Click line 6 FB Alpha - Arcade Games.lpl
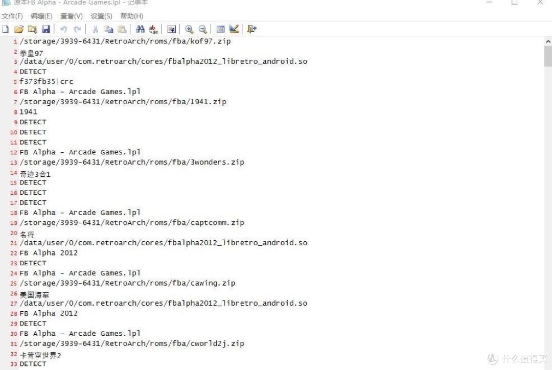552x370 pixels. click(80, 91)
